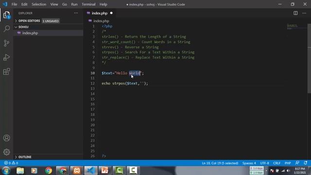Click the unsaved dot on index.php tab

click(111, 13)
